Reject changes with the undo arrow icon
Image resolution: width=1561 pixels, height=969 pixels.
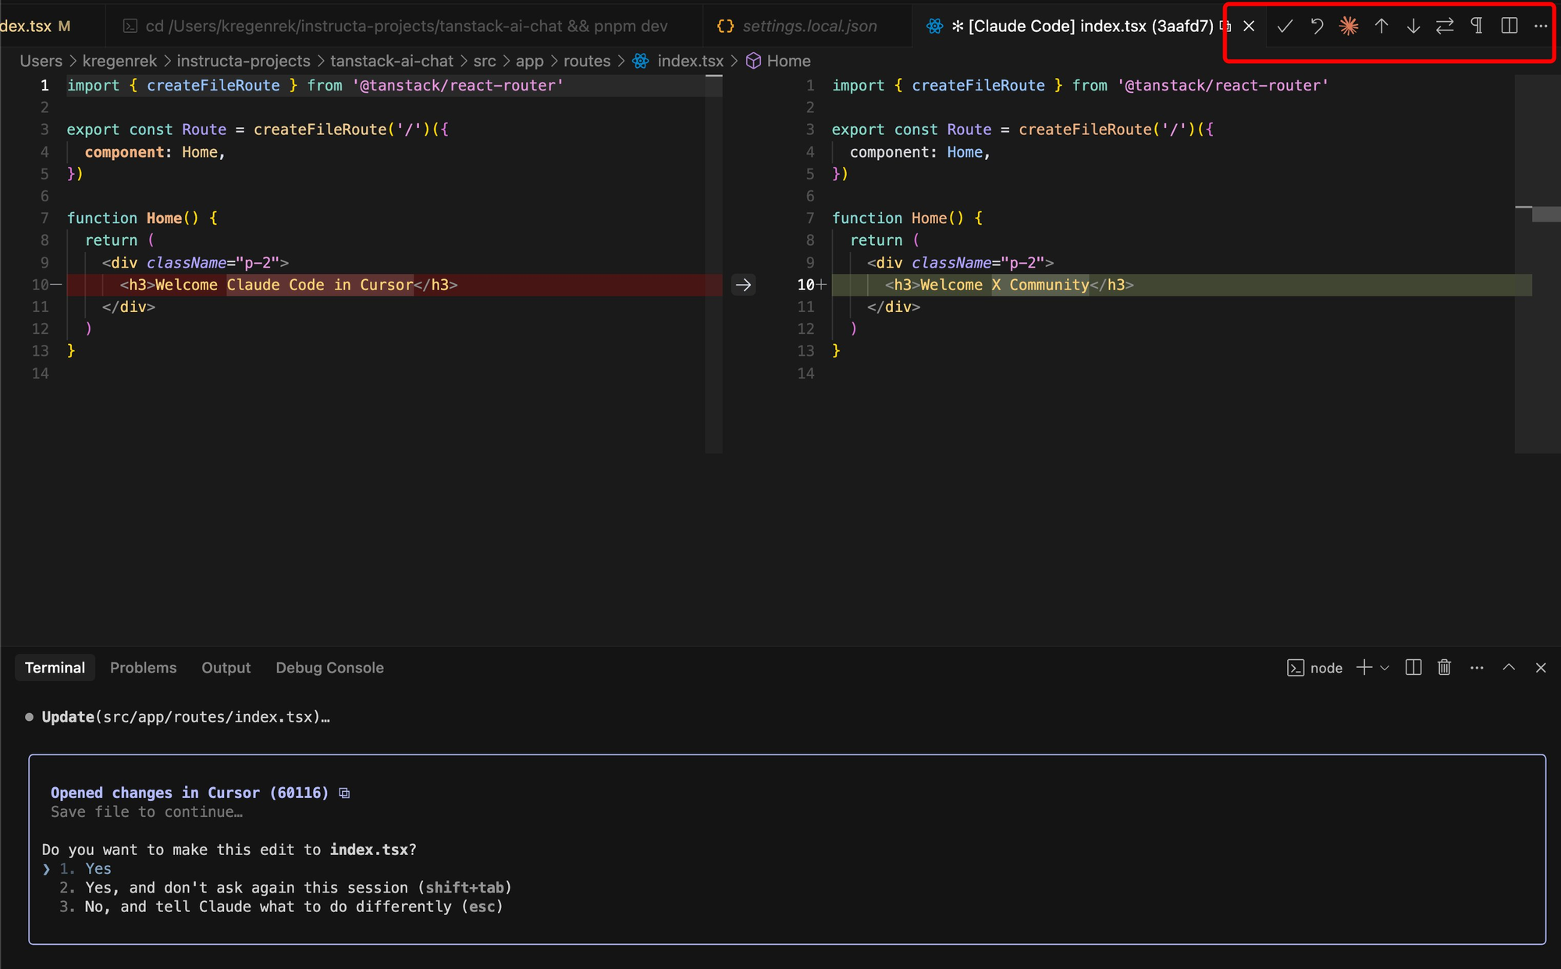coord(1317,26)
